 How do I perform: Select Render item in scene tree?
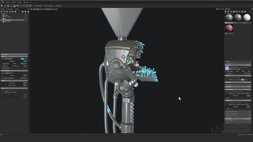click(6, 15)
